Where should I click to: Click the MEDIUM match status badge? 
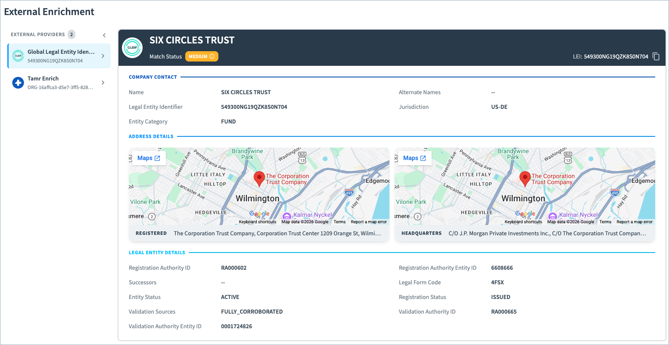202,56
